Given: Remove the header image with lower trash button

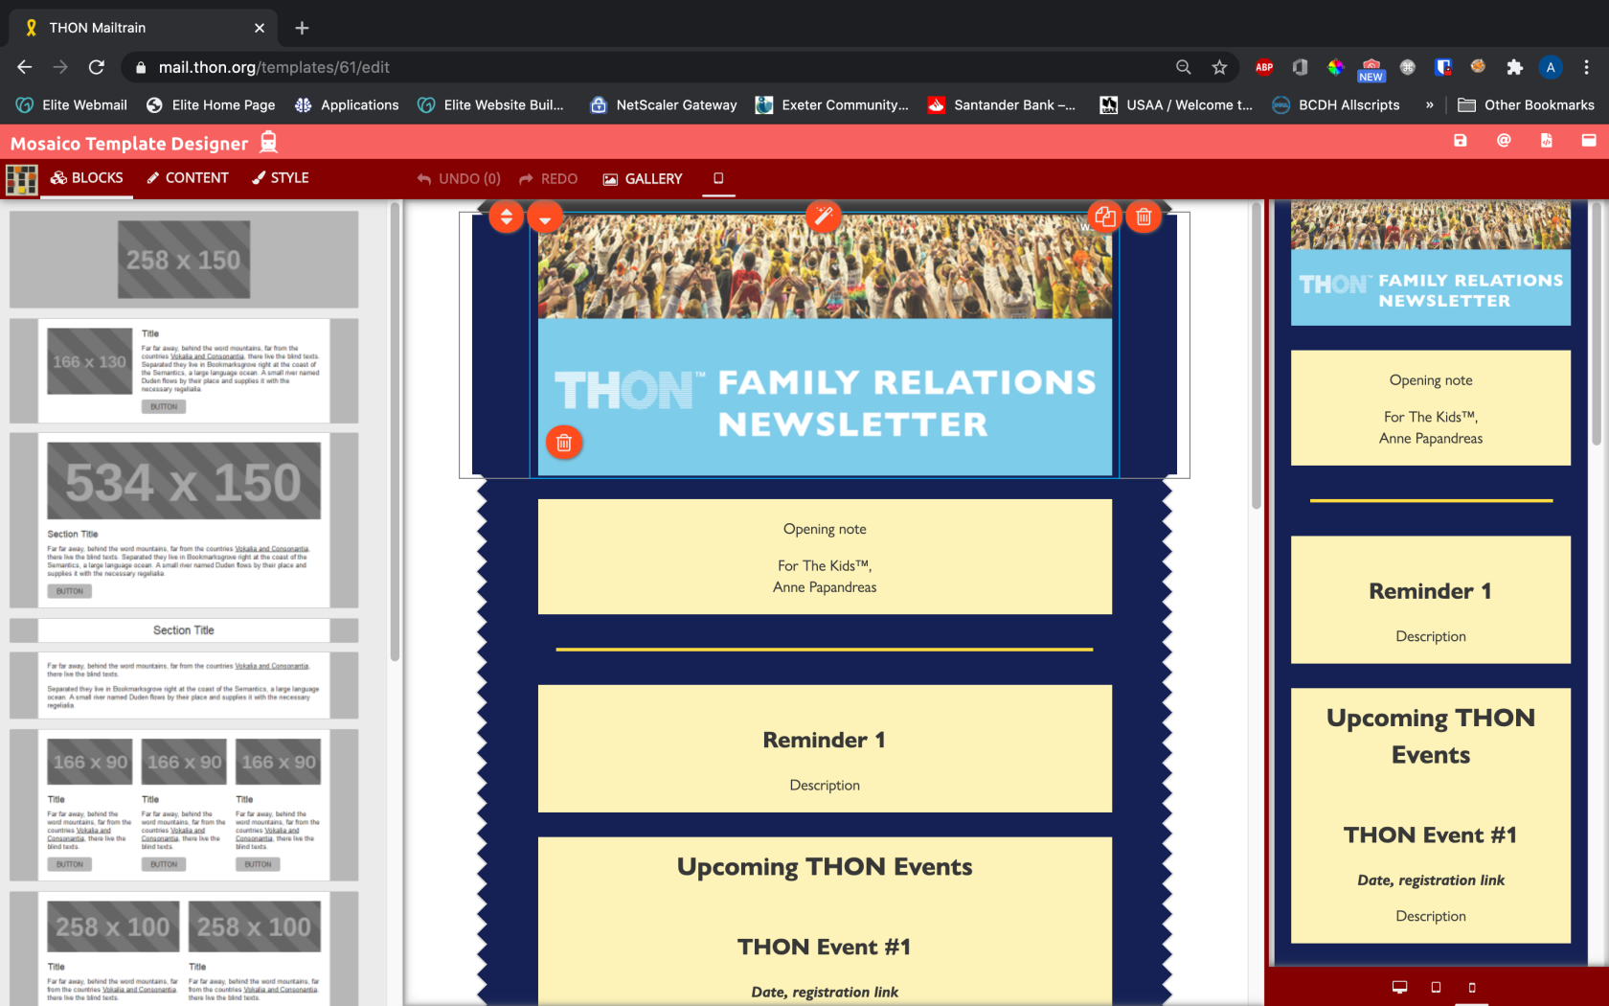Looking at the screenshot, I should coord(564,443).
